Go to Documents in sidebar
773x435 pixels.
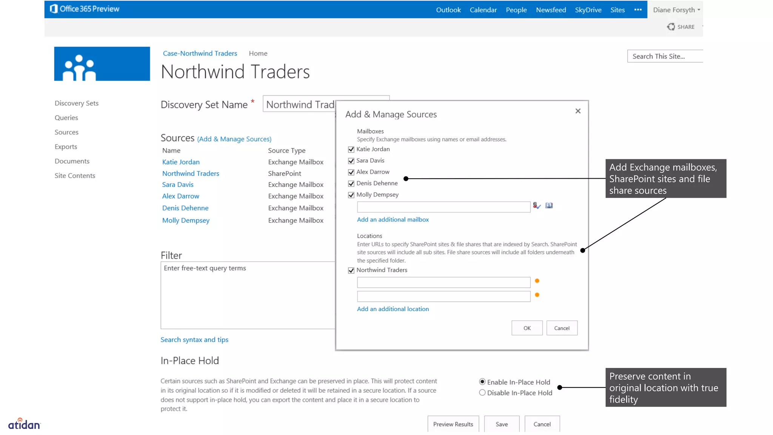tap(72, 161)
